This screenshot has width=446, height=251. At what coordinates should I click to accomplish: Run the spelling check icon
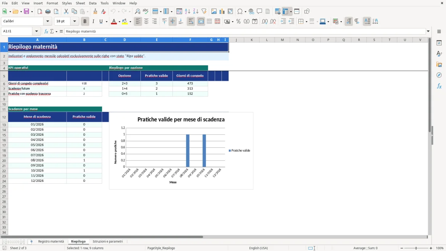pos(146,12)
